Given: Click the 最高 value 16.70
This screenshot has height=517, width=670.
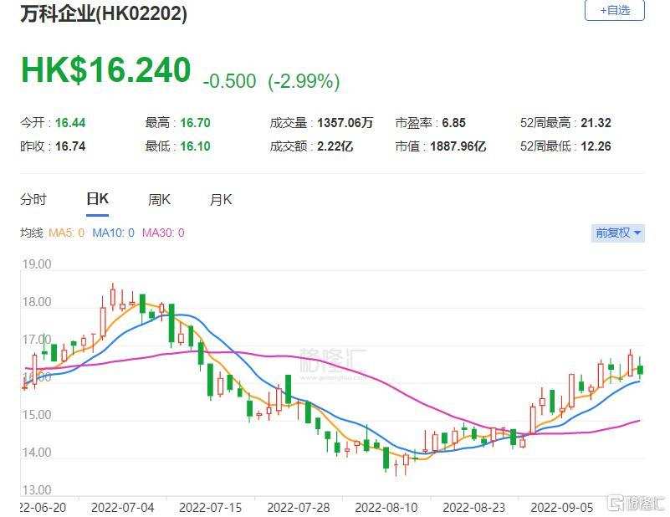Looking at the screenshot, I should (195, 123).
